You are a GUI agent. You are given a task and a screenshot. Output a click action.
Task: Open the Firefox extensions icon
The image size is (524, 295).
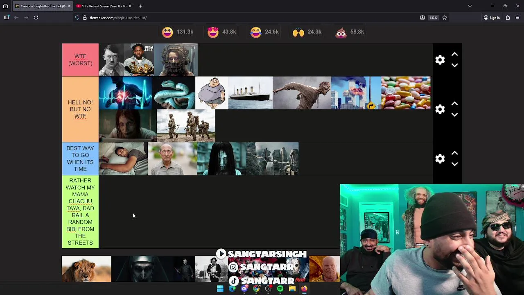pos(508,18)
